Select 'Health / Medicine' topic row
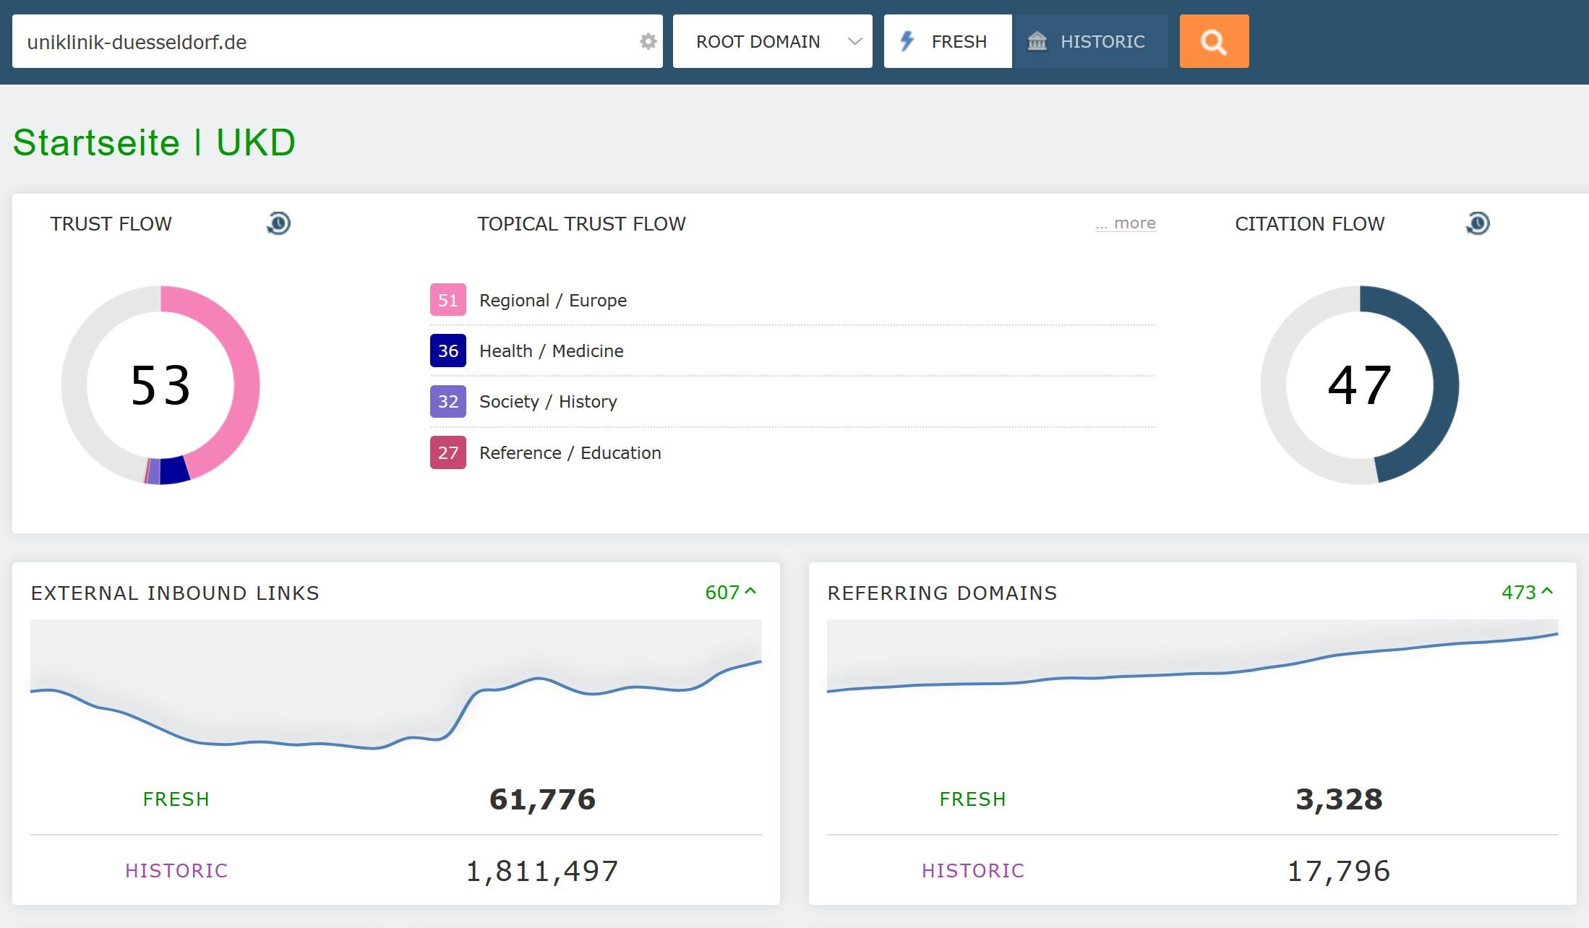 click(792, 351)
